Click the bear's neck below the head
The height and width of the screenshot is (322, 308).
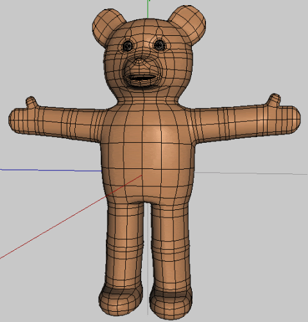148,101
